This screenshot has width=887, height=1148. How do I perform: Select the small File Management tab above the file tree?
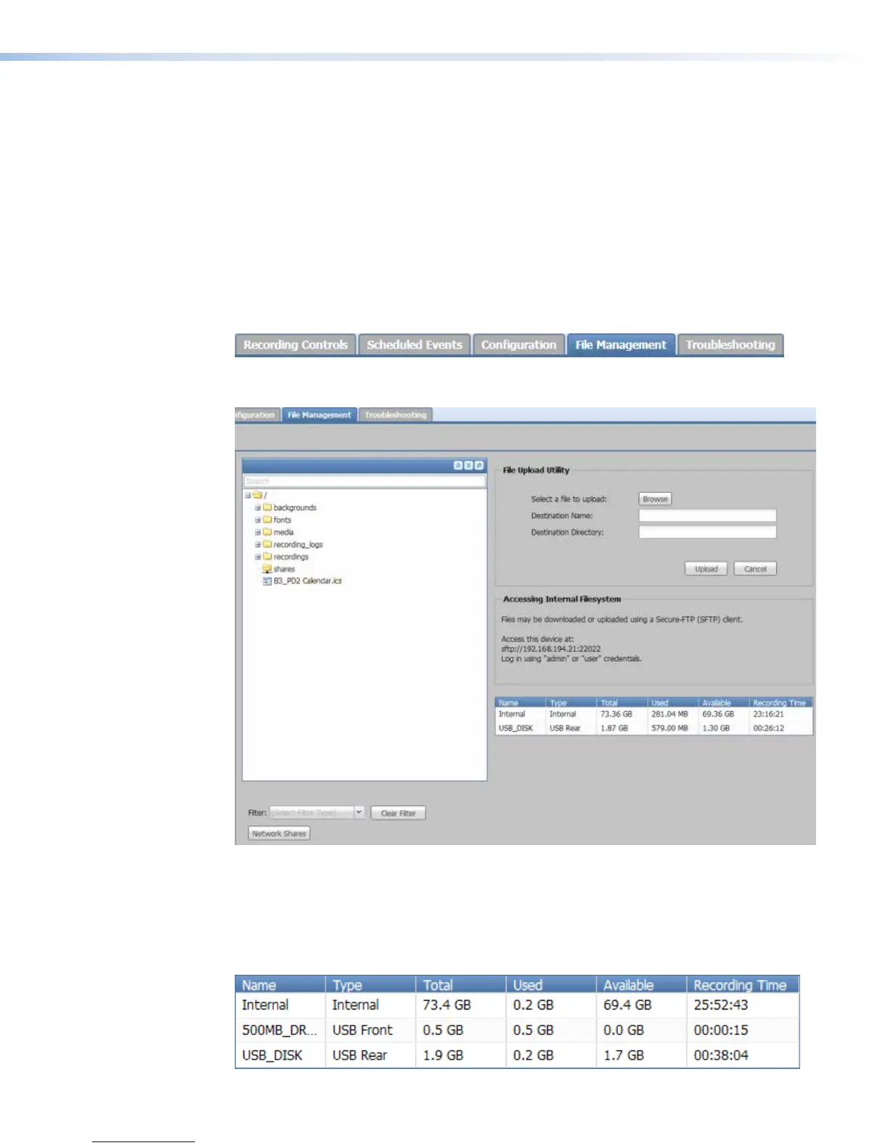coord(319,415)
